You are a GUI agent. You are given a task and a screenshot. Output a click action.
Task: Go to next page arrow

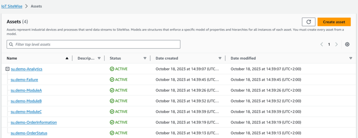coord(336,44)
